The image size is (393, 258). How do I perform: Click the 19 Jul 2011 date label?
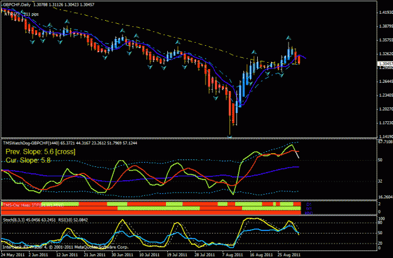pos(177,255)
